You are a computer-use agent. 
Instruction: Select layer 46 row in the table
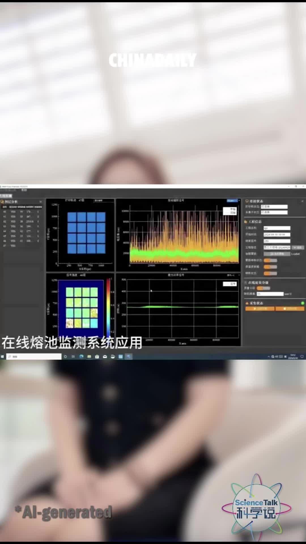click(x=22, y=241)
